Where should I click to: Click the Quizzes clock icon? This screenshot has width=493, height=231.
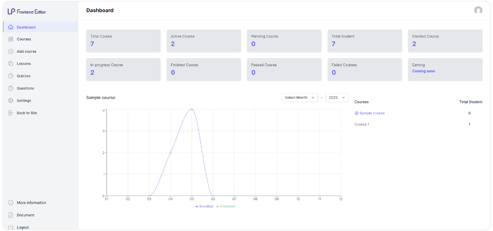(10, 76)
